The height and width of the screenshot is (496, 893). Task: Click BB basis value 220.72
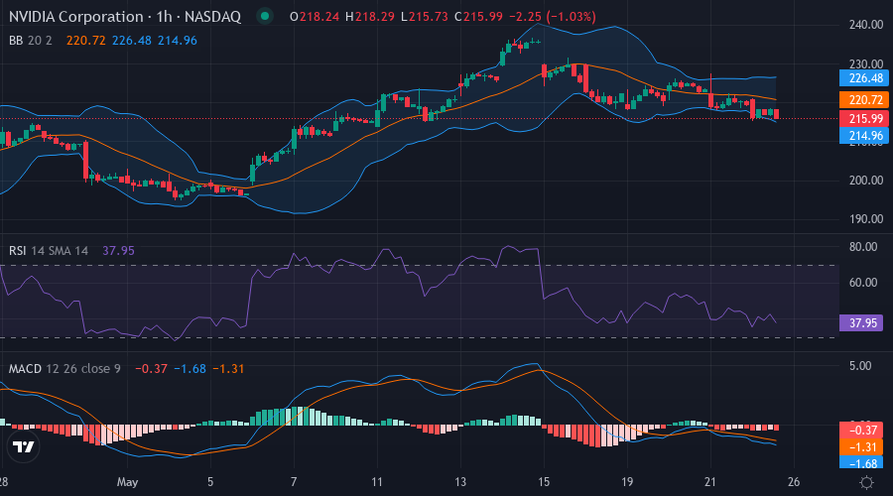click(85, 41)
